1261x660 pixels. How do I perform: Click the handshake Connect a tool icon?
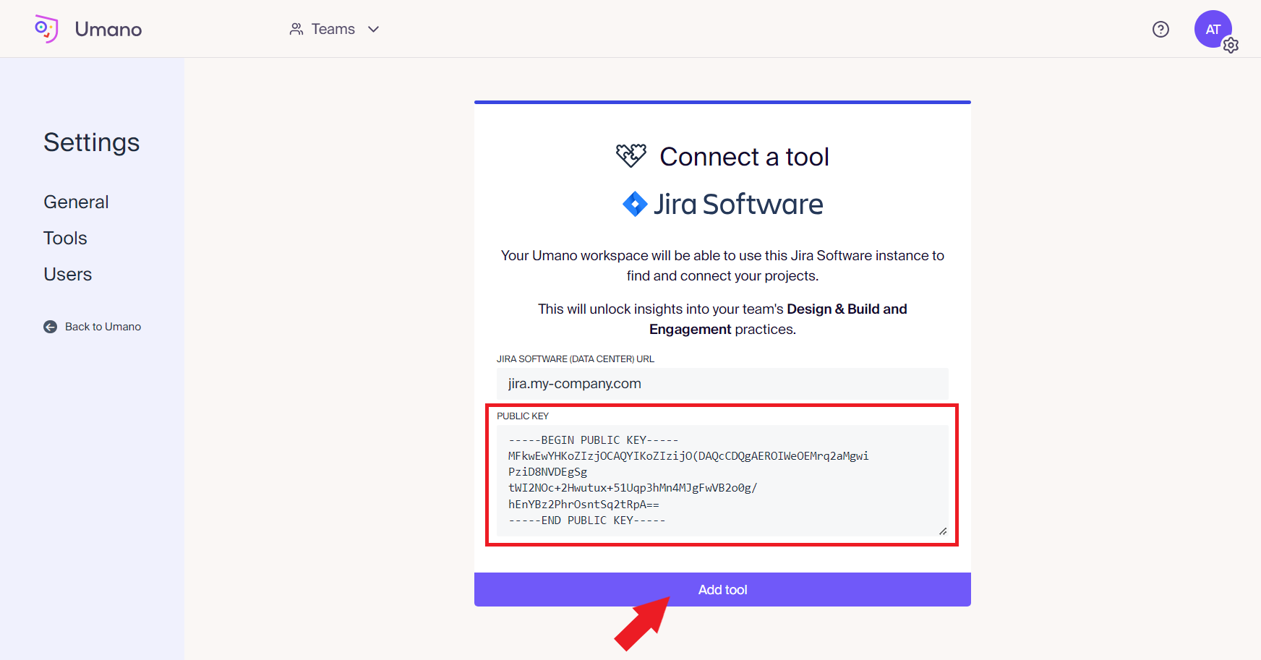630,155
